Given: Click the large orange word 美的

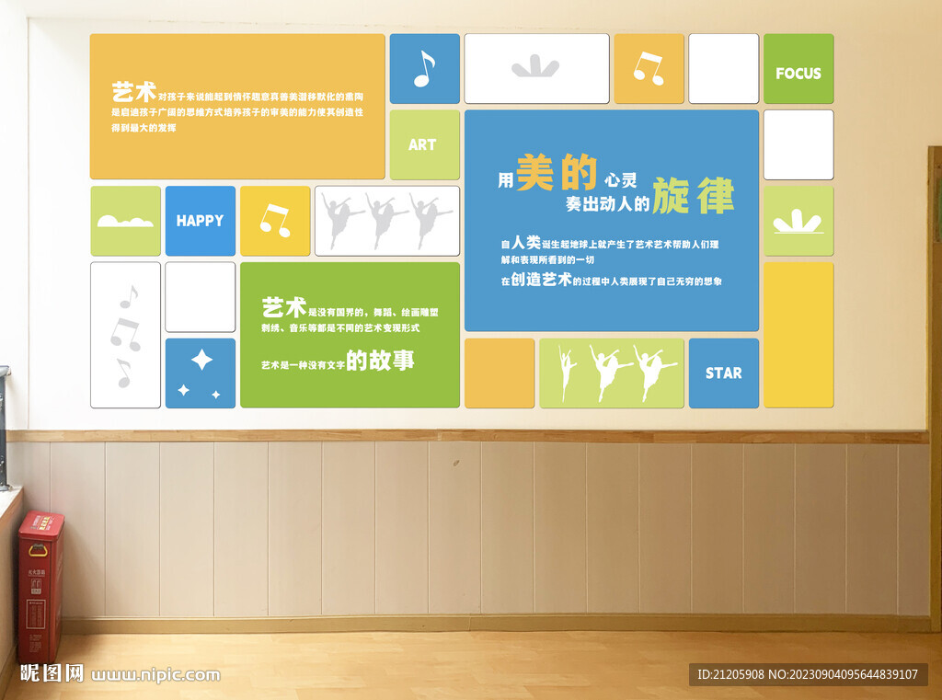Looking at the screenshot, I should (x=557, y=172).
